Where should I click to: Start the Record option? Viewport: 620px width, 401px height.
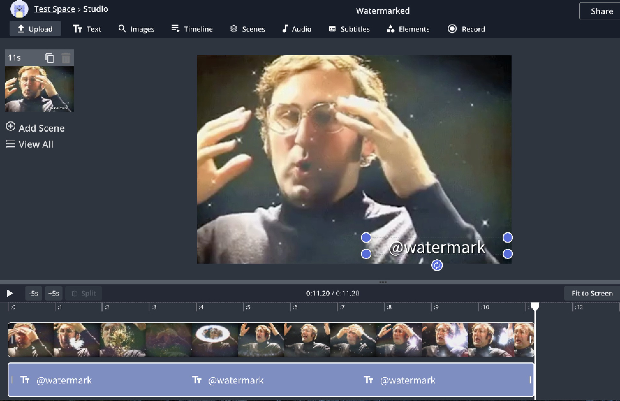pyautogui.click(x=467, y=29)
